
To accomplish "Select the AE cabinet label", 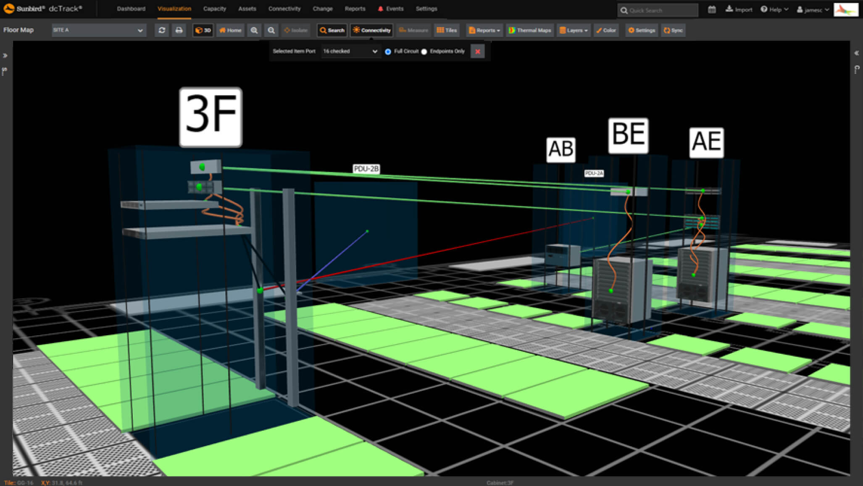I will (x=706, y=143).
